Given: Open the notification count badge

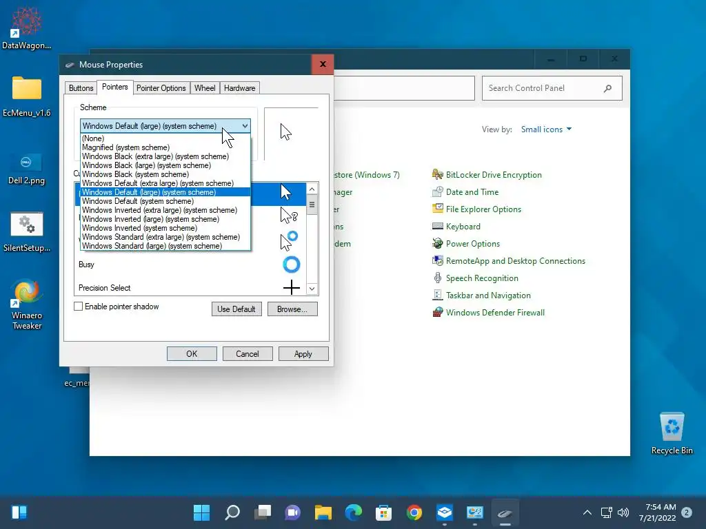Looking at the screenshot, I should tap(687, 512).
